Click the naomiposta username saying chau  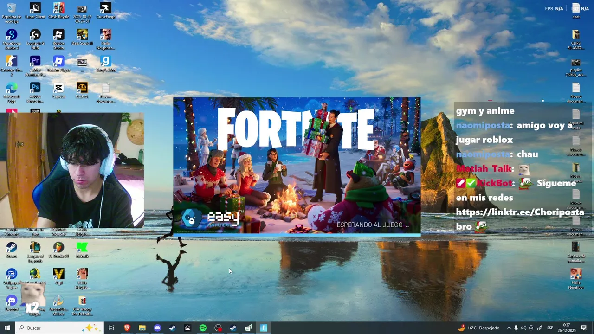coord(483,154)
